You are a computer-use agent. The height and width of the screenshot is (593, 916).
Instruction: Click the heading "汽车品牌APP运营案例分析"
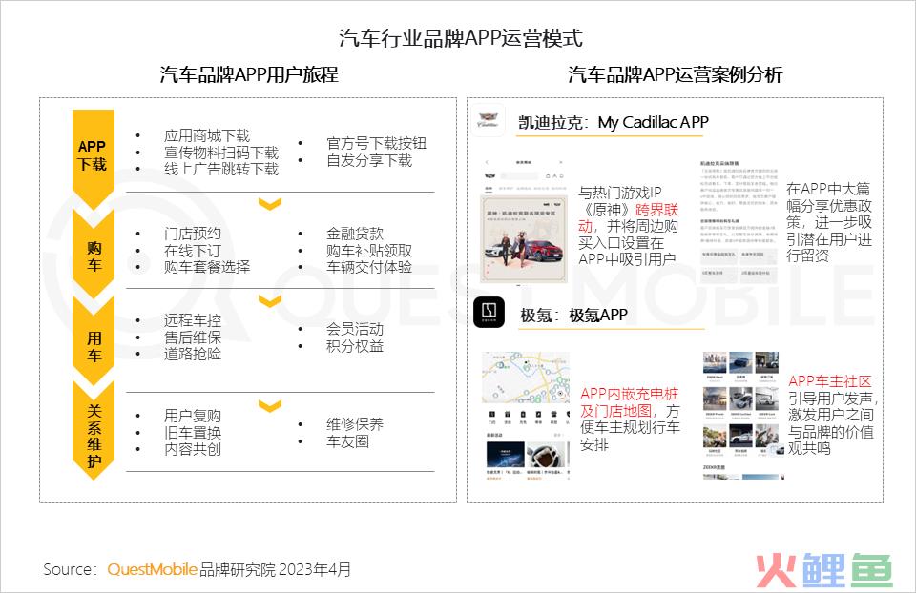[x=675, y=74]
